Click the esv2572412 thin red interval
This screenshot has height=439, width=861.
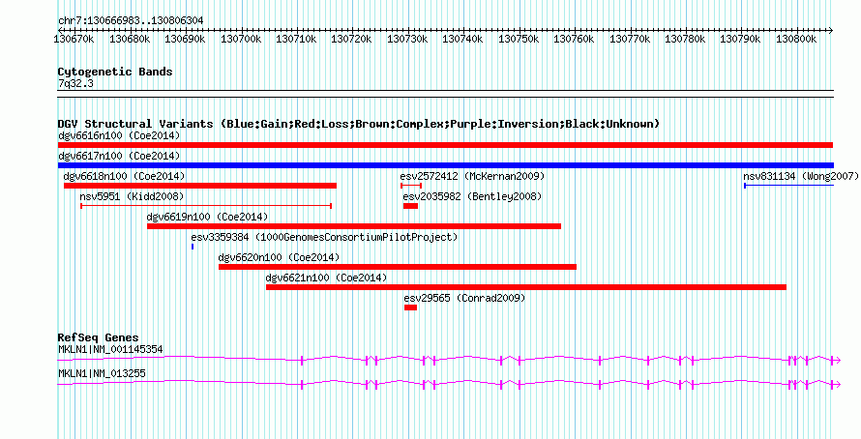click(411, 186)
